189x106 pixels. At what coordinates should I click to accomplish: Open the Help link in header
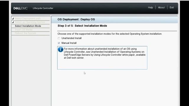coord(150,7)
